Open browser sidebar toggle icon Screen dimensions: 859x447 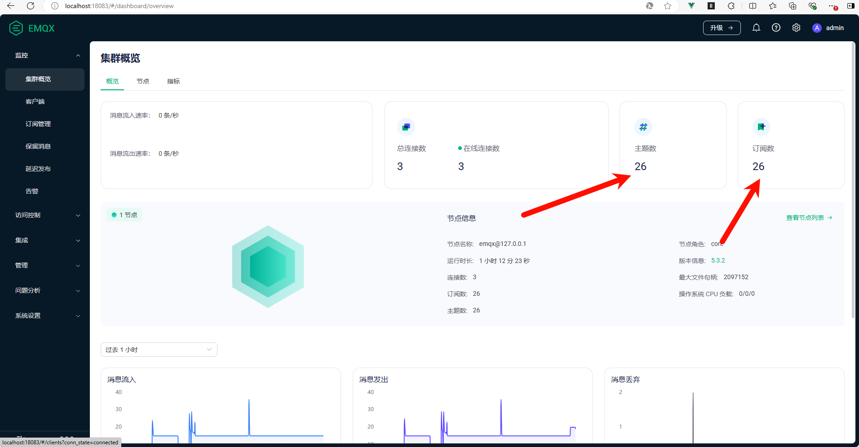coord(850,6)
